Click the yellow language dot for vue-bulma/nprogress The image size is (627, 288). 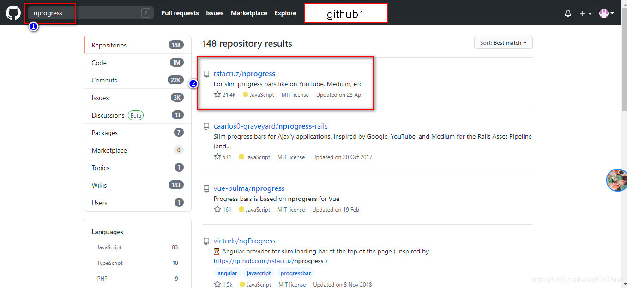coord(241,210)
